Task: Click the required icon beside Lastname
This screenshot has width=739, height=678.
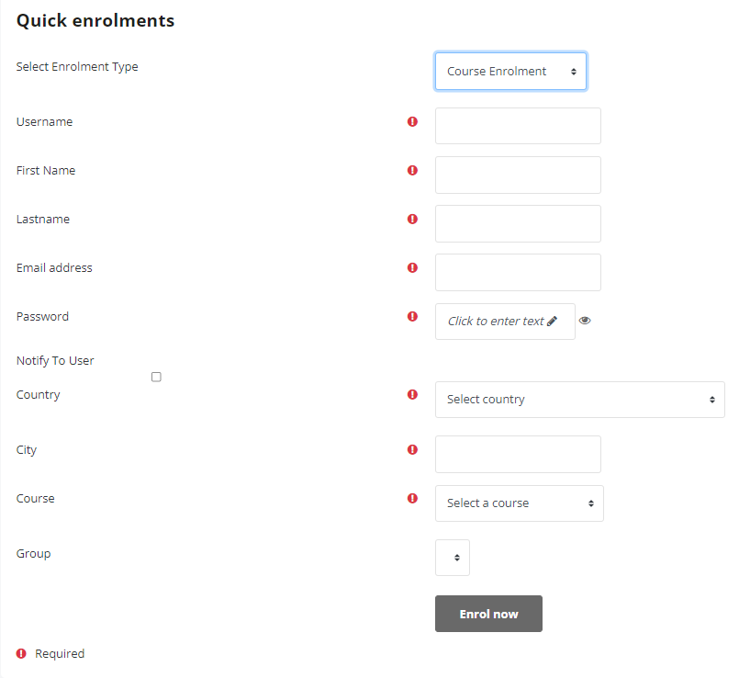Action: (412, 219)
